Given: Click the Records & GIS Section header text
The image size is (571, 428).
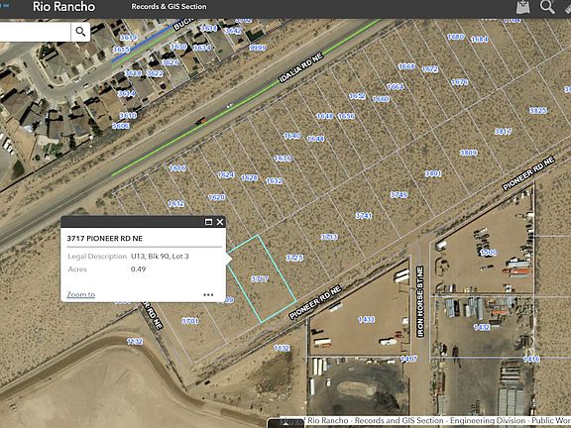Looking at the screenshot, I should point(169,7).
